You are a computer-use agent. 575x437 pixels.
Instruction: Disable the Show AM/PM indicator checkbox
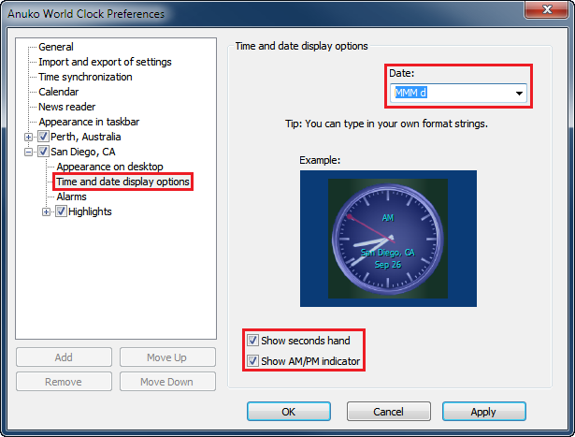(x=253, y=361)
